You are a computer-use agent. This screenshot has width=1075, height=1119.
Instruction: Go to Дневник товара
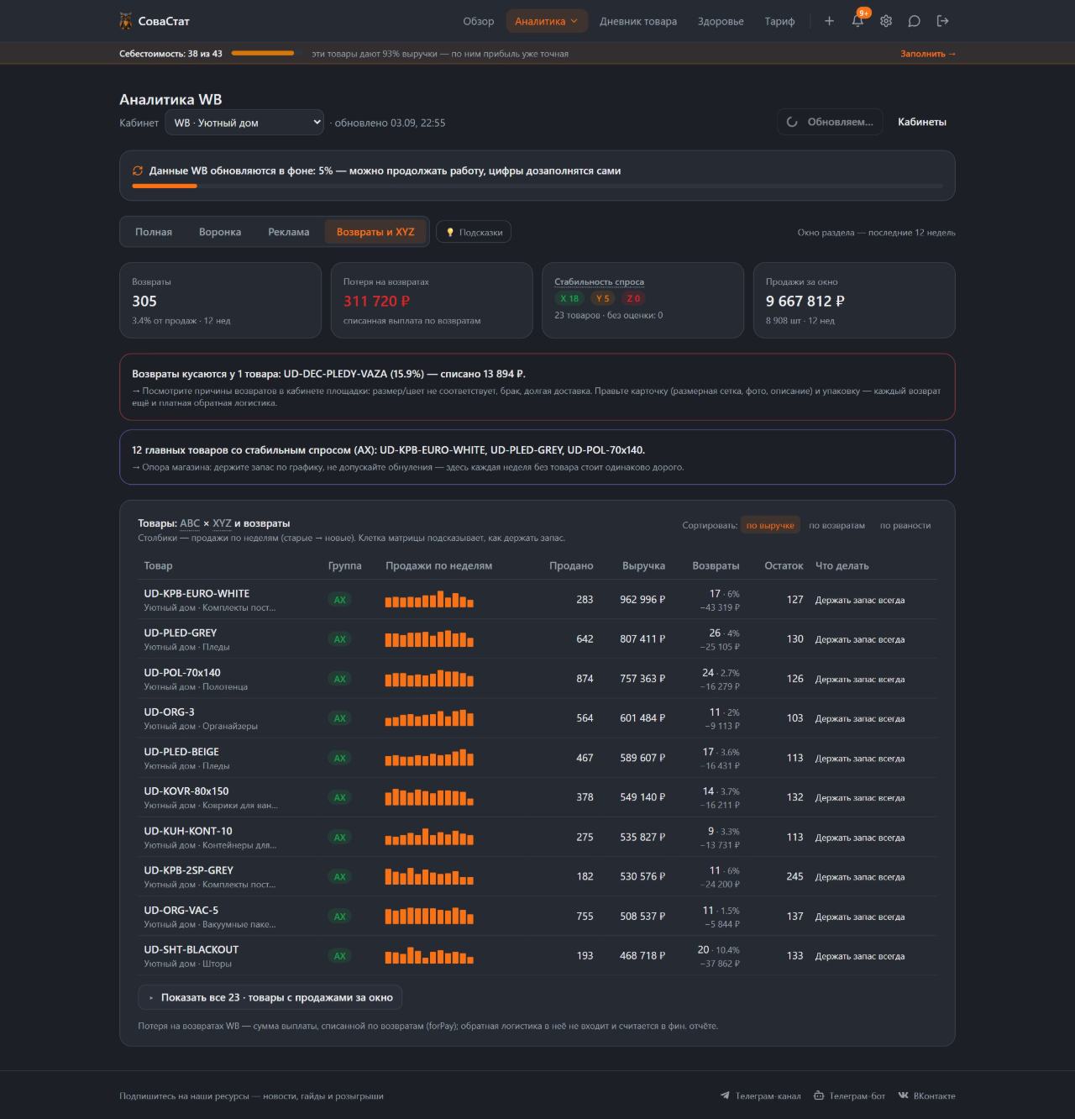(x=638, y=21)
